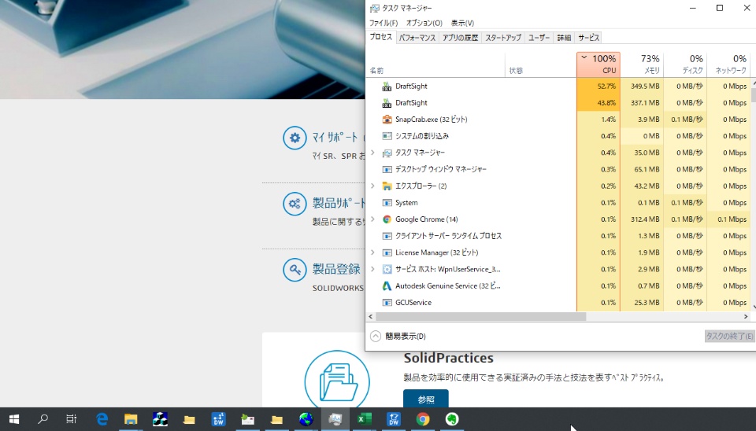Click the 312.4 MB Chrome memory cell

click(642, 219)
